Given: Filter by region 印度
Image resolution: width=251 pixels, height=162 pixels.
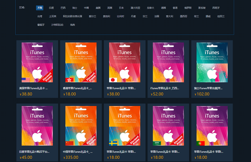Looking at the screenshot, I should [x=51, y=8].
